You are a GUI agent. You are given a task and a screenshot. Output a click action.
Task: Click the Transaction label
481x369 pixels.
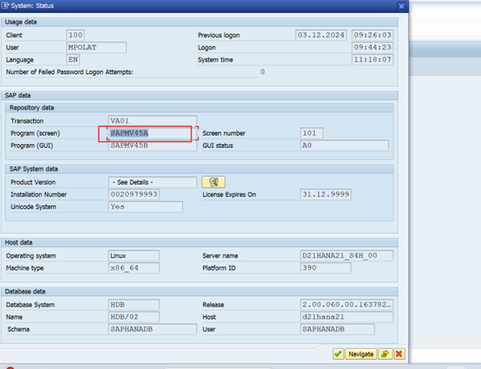(27, 121)
